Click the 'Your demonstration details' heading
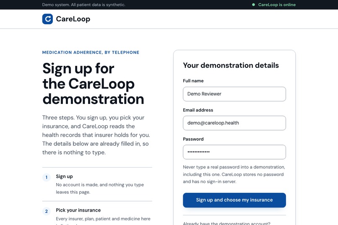 pyautogui.click(x=231, y=65)
